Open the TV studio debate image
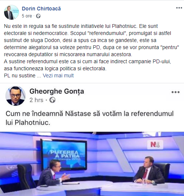This screenshot has width=184, height=196. coord(92,164)
